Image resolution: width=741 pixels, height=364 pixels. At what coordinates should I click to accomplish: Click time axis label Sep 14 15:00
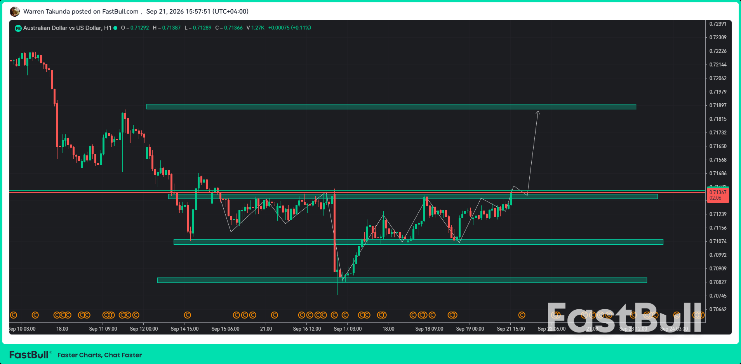(x=184, y=329)
